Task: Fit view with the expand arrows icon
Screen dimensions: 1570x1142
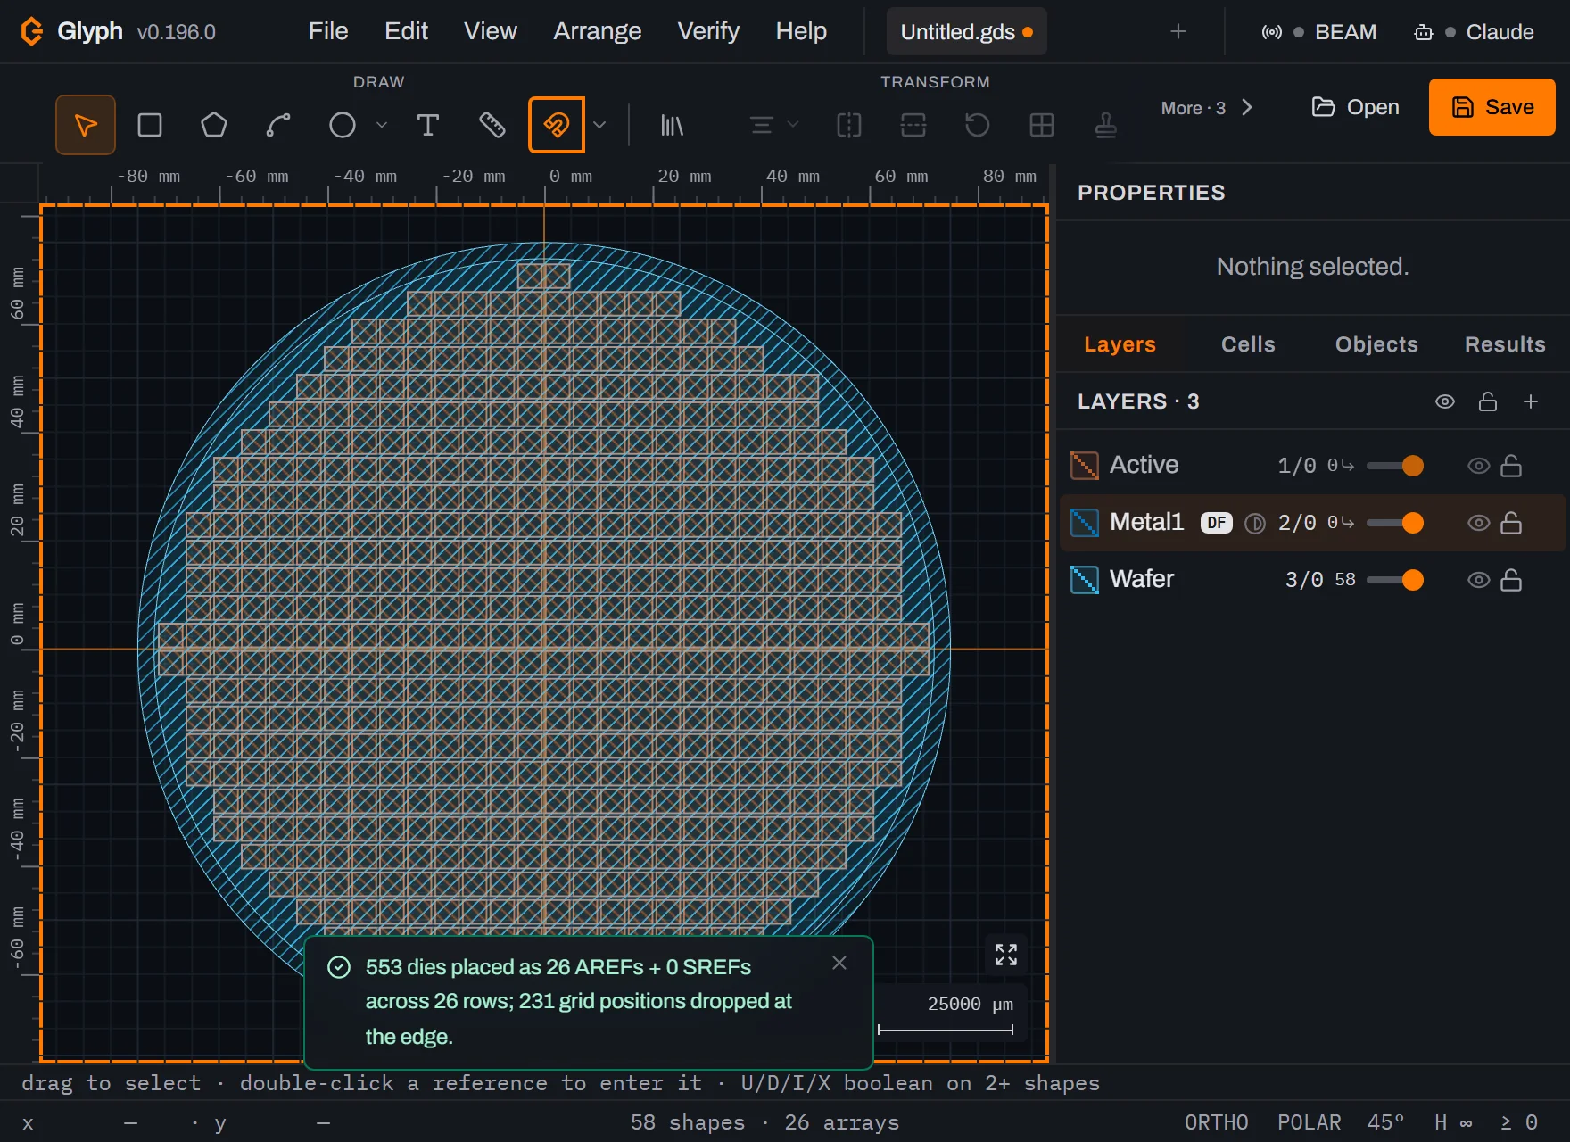Action: [1006, 955]
